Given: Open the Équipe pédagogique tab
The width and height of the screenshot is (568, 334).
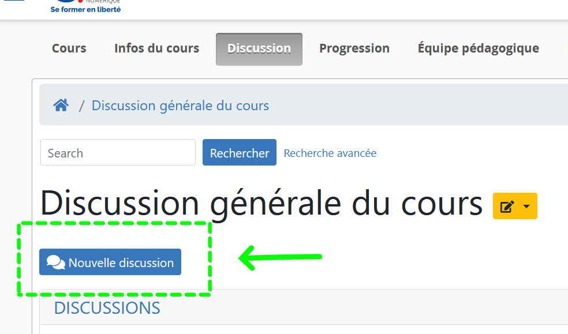Looking at the screenshot, I should [x=478, y=48].
